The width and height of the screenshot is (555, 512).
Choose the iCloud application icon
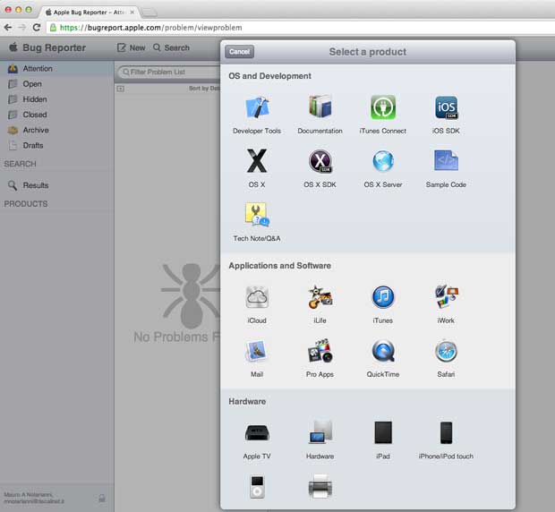click(257, 297)
